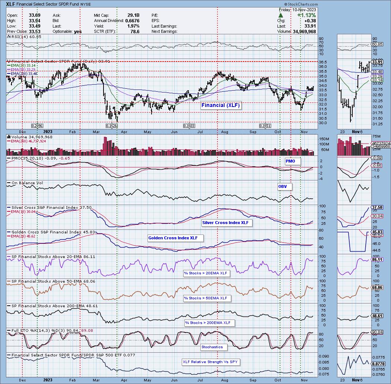This screenshot has width=391, height=384.
Task: Click the 68.06 stocks above 50-EMA tag
Action: pos(377,287)
